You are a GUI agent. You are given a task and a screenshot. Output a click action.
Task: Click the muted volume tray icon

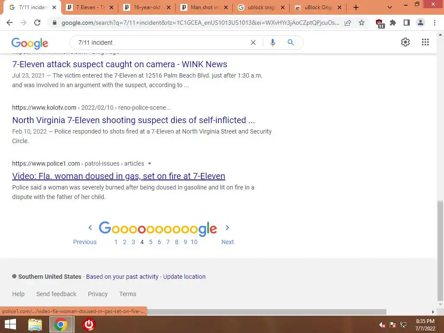[382, 325]
